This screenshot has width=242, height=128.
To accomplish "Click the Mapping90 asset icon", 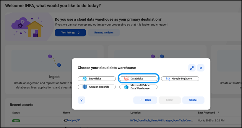I will (x=64, y=120).
